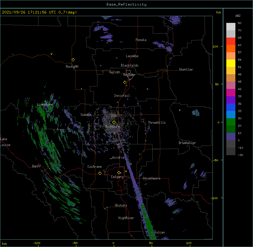The height and width of the screenshot is (247, 253).
Task: Click the 65 value in the dBZ legend
Action: (239, 38)
